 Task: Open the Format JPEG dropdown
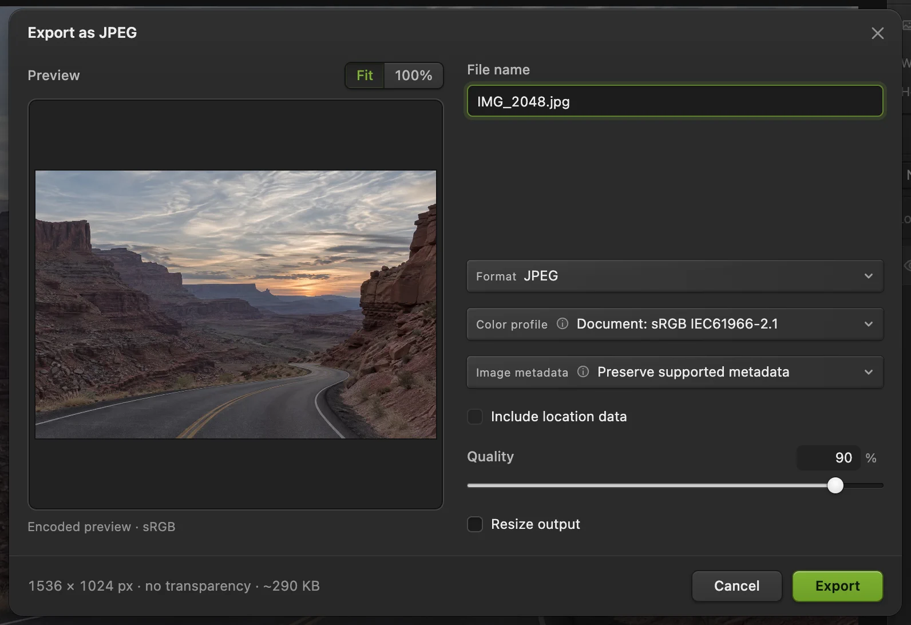click(675, 276)
